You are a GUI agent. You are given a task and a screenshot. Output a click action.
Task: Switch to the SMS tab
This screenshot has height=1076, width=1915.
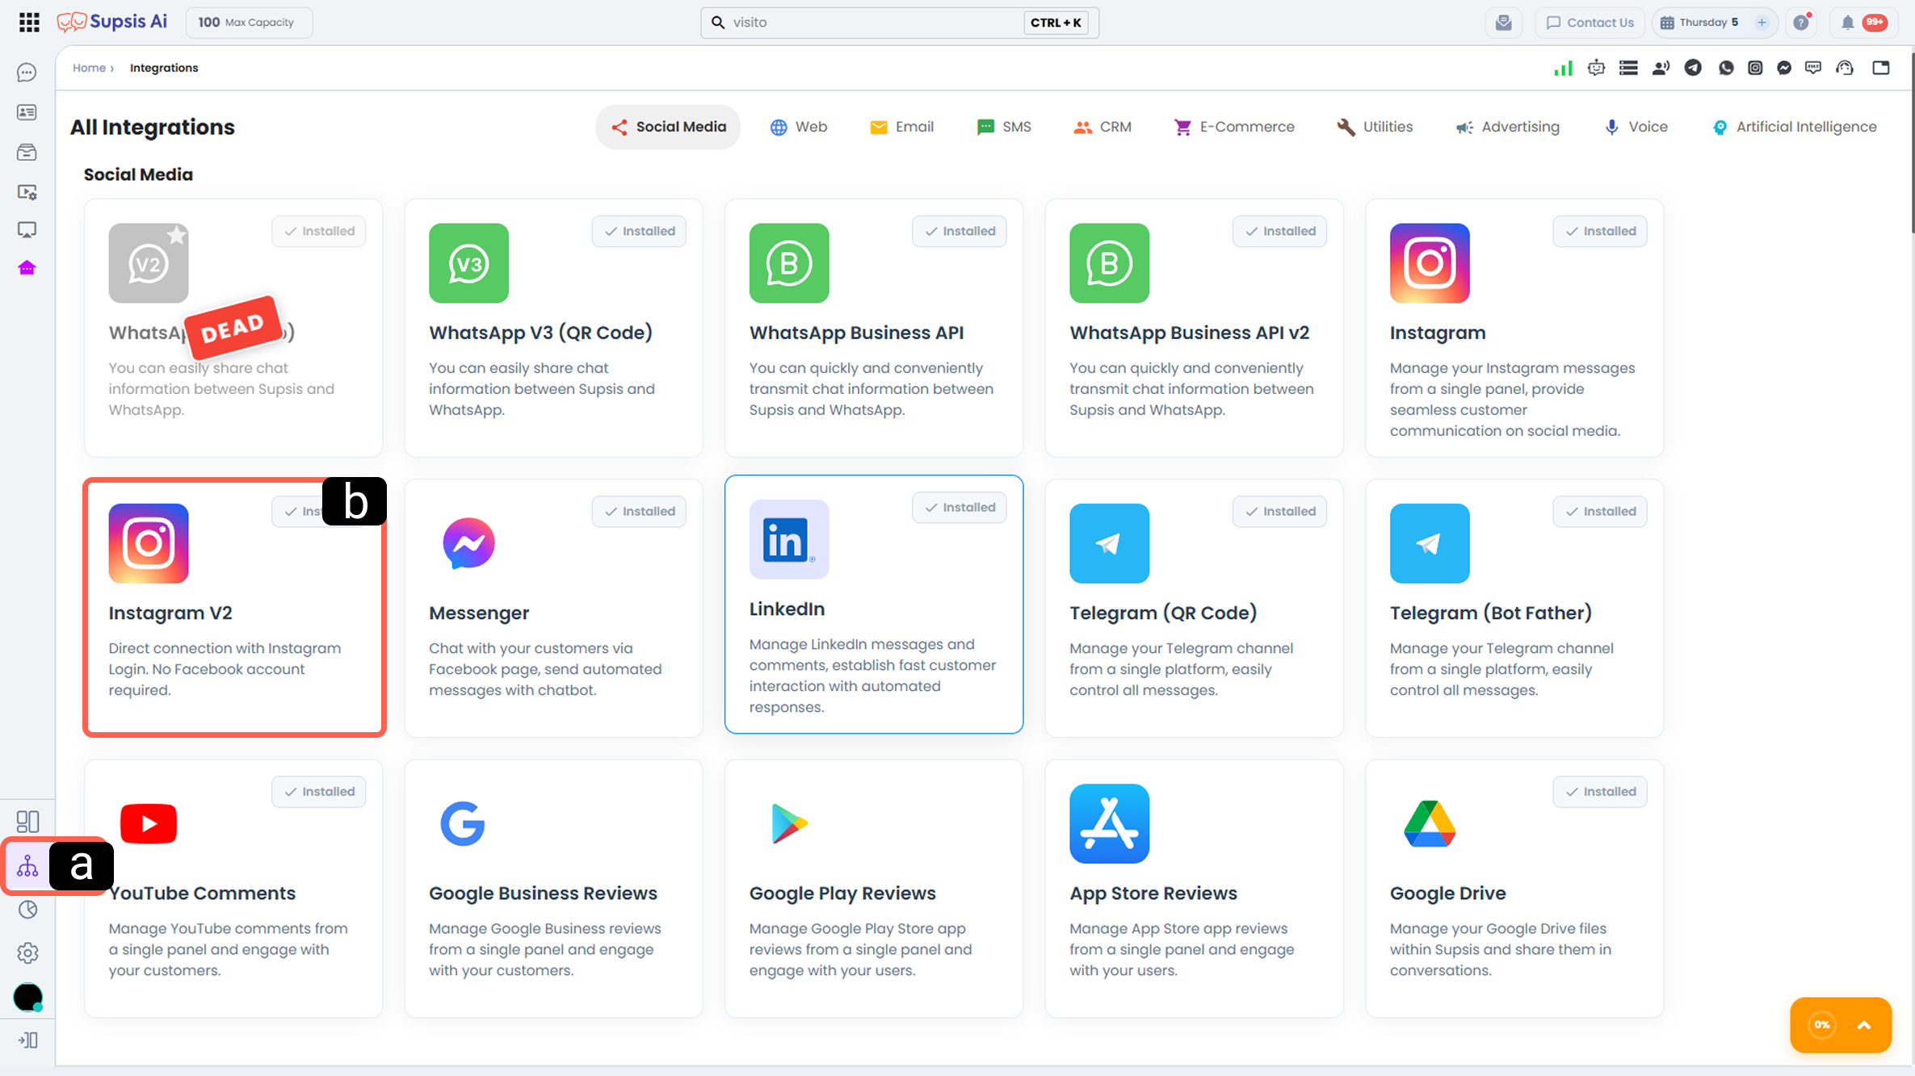(1004, 127)
